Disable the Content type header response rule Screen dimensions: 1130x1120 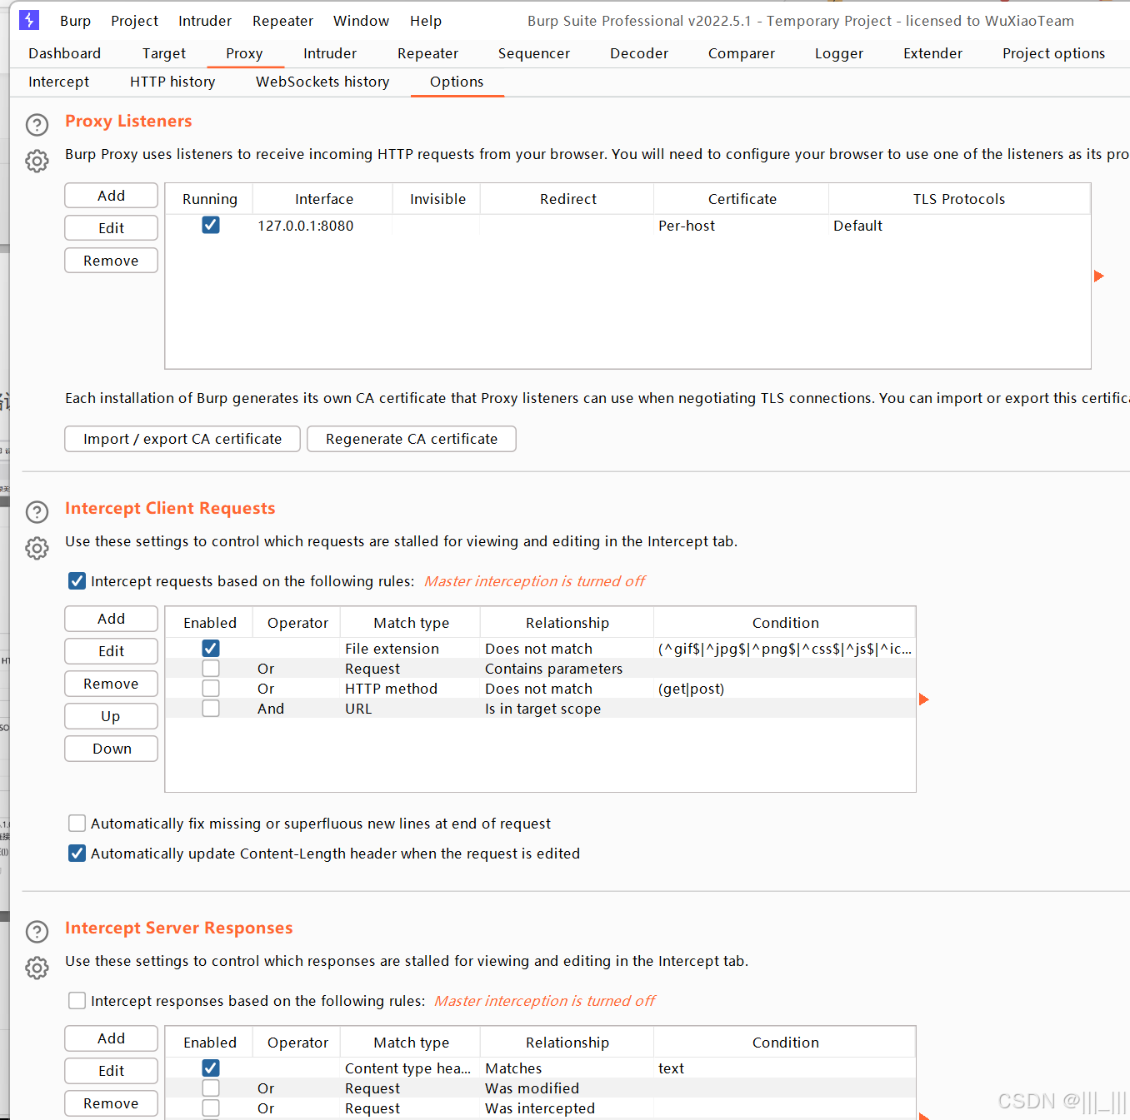(x=211, y=1068)
